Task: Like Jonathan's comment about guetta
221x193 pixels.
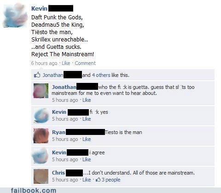Action: (x=87, y=100)
